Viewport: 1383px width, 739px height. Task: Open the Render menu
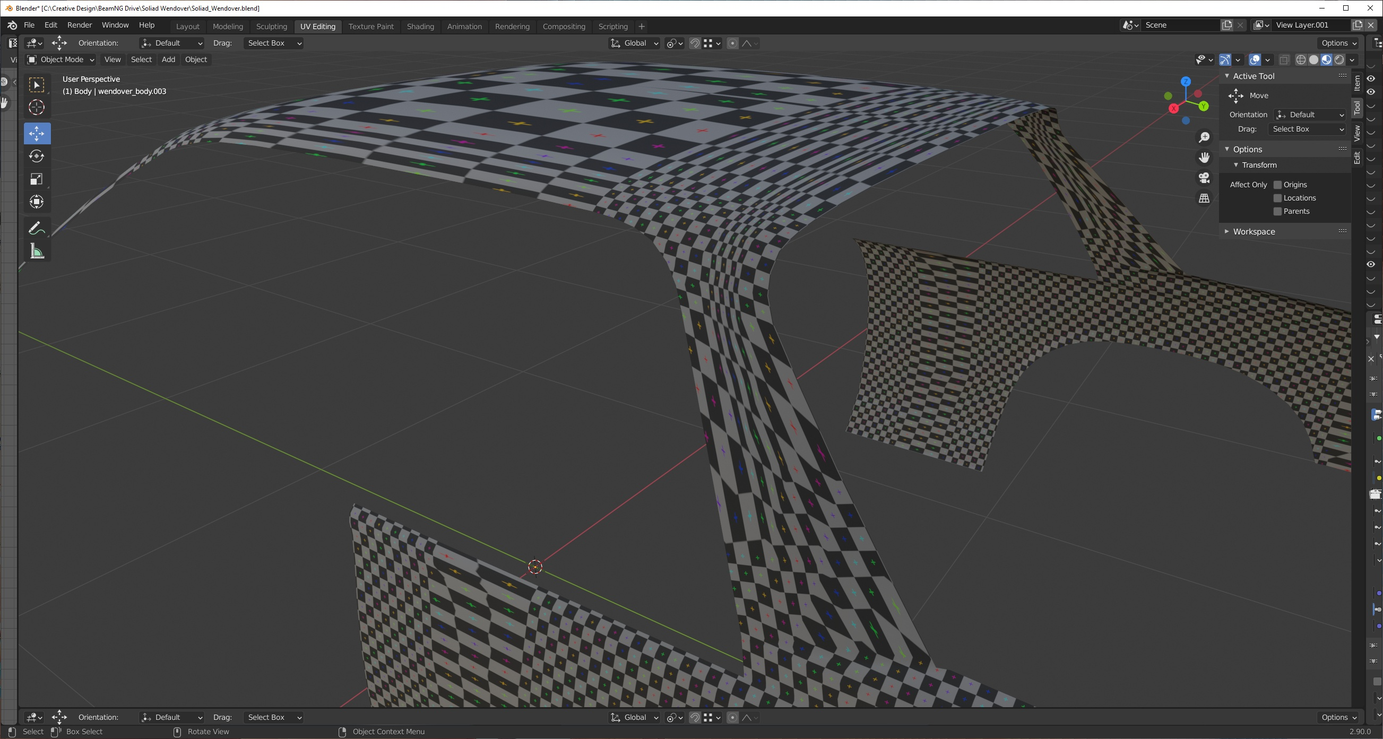(x=80, y=25)
